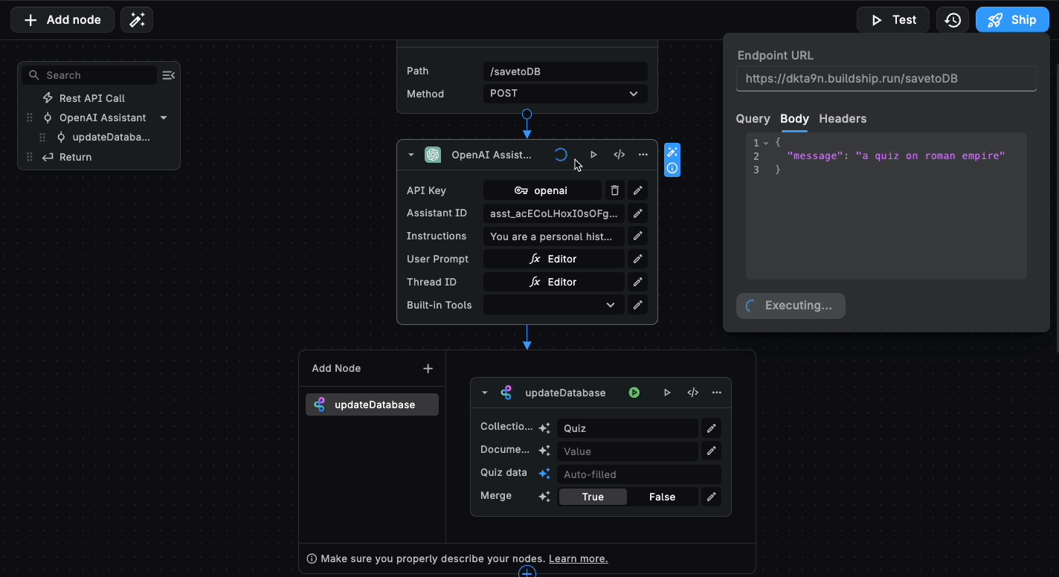Set Merge option to False
Image resolution: width=1059 pixels, height=577 pixels.
[662, 497]
